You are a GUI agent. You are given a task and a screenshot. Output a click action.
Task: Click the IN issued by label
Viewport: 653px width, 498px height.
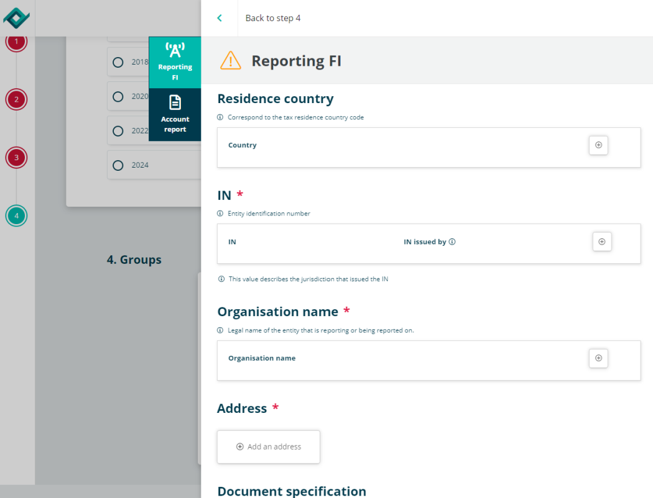tap(425, 242)
